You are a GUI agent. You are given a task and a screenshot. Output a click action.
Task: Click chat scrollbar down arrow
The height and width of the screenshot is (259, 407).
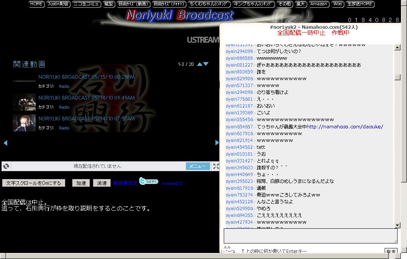pos(398,225)
